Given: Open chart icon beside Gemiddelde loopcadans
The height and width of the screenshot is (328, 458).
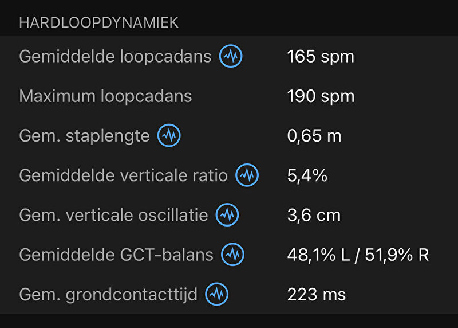Looking at the screenshot, I should click(231, 56).
